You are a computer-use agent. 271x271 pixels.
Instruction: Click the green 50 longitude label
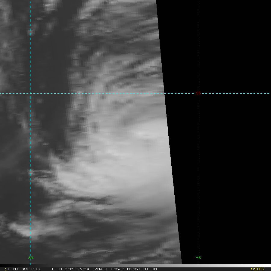tap(31, 258)
